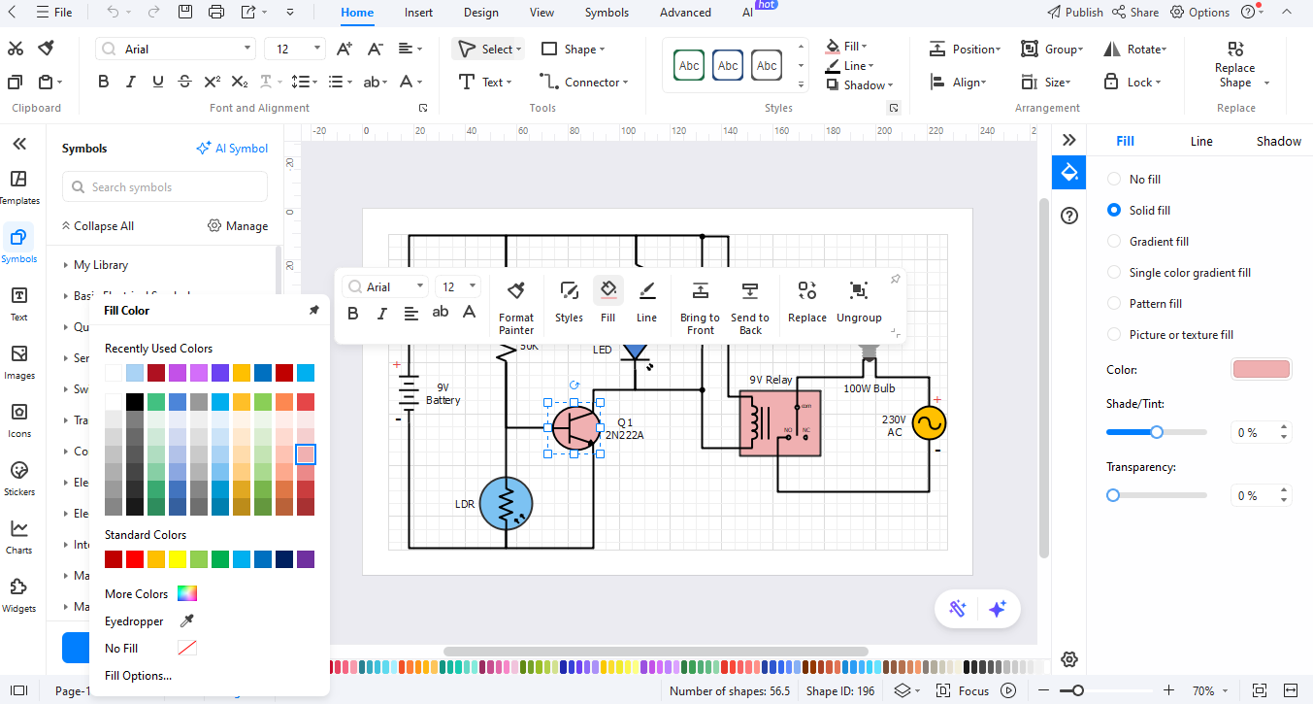
Task: Click Send to Back in floating toolbar
Action: pyautogui.click(x=749, y=307)
